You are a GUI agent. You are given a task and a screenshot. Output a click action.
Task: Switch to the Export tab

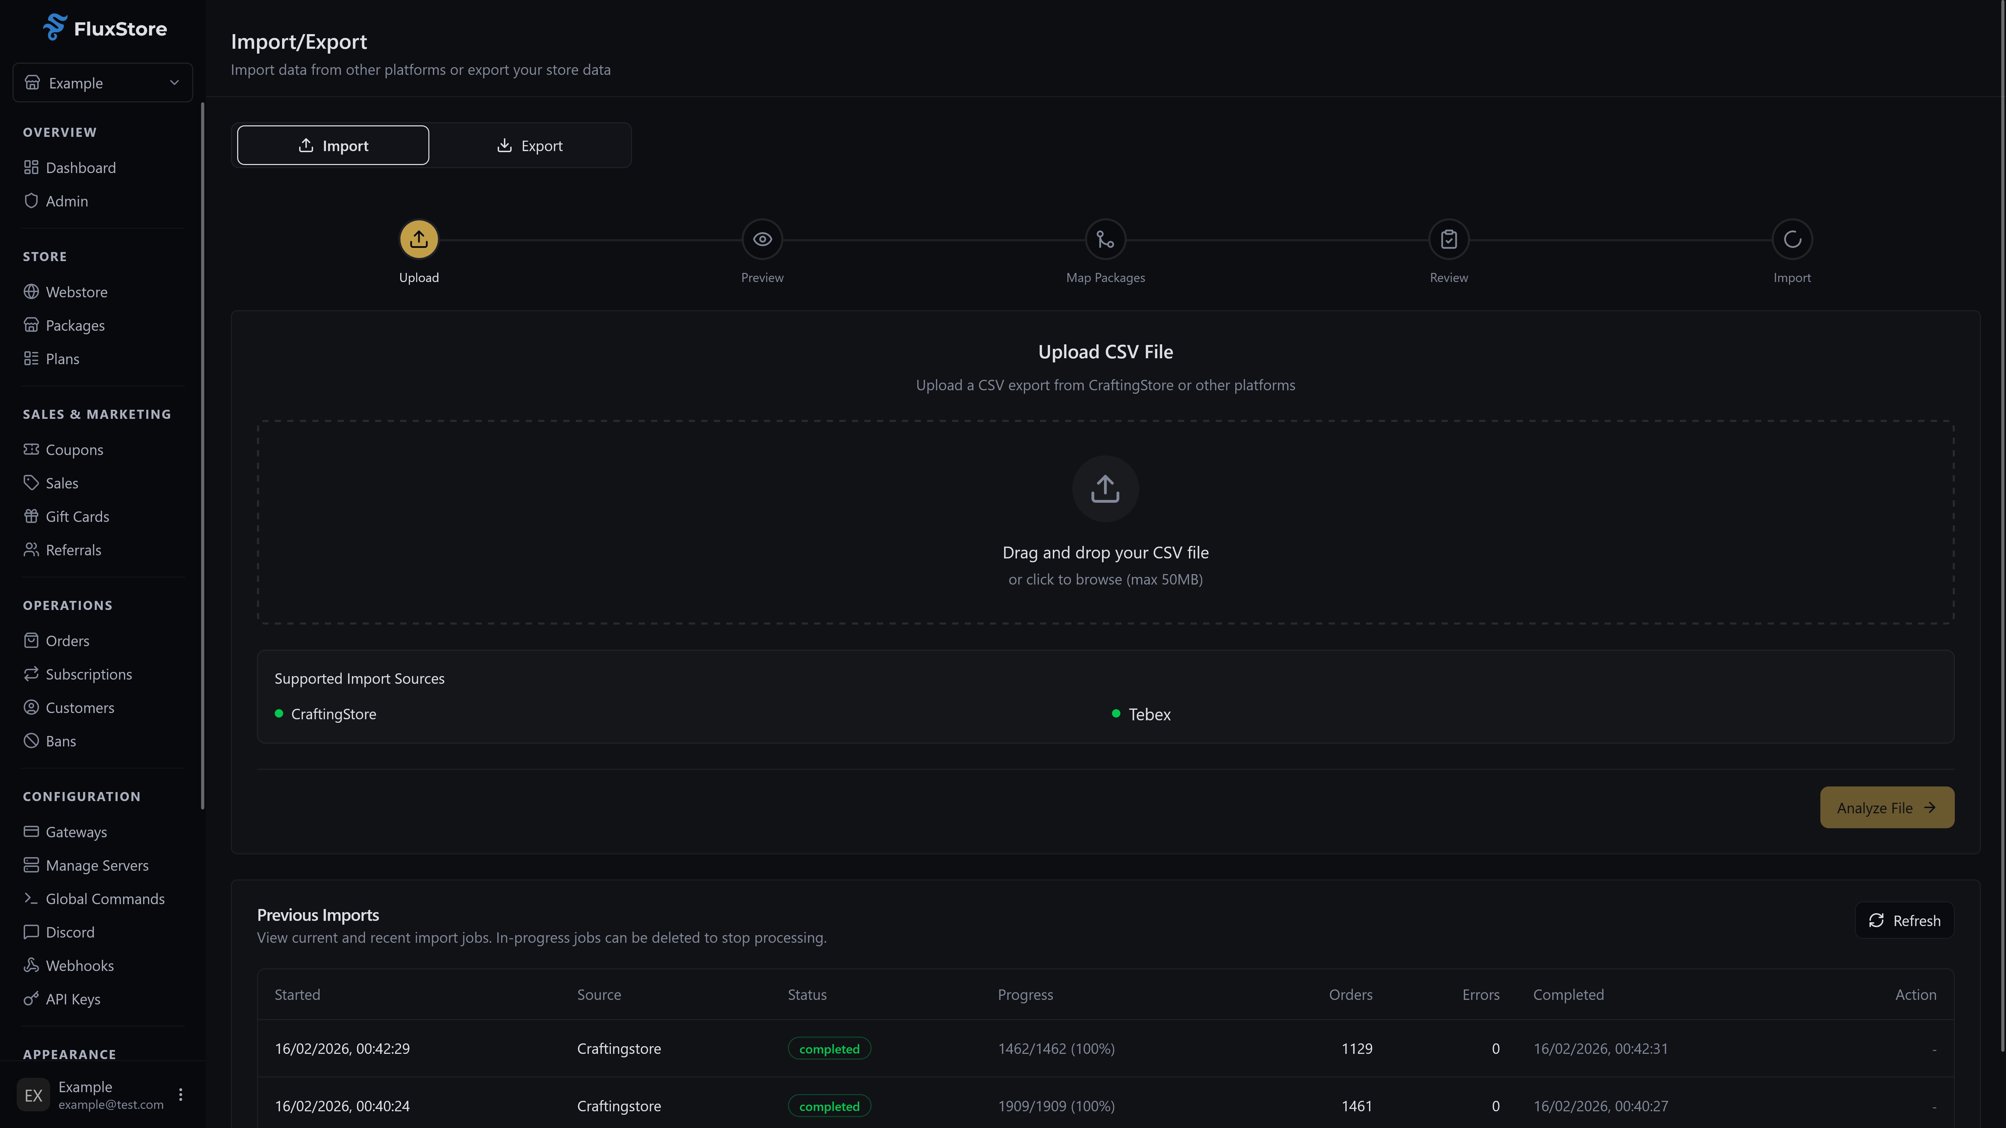click(531, 145)
